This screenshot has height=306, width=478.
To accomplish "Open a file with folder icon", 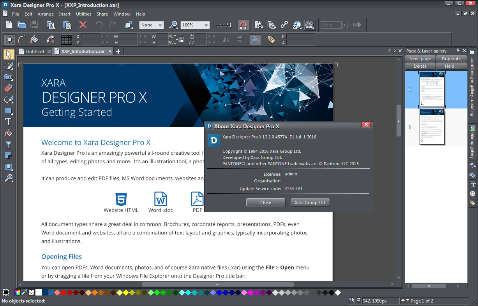I will coord(21,25).
